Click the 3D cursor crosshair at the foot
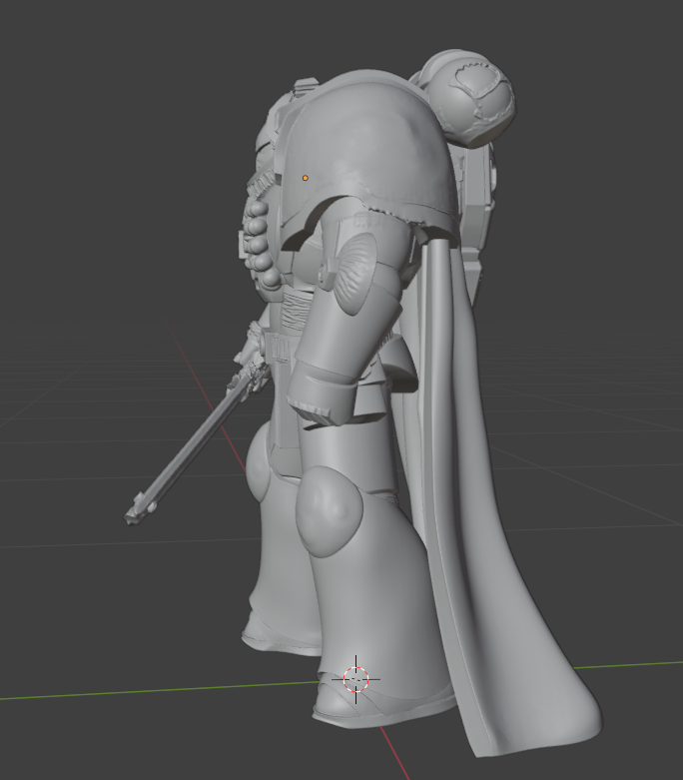The image size is (683, 780). pyautogui.click(x=356, y=679)
